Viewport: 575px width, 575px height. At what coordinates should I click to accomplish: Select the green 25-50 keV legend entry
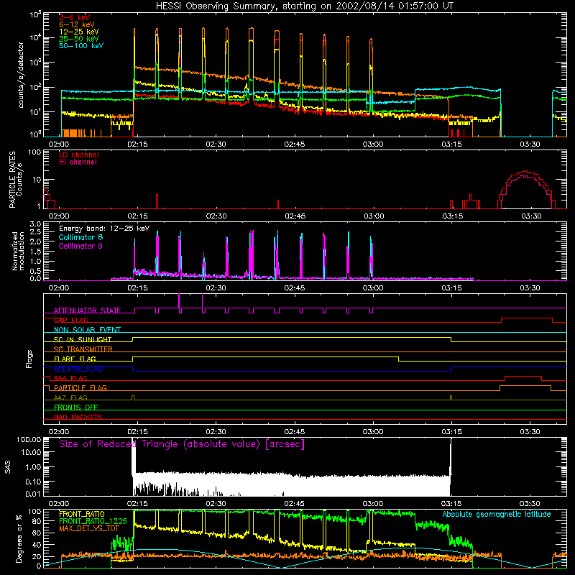79,39
